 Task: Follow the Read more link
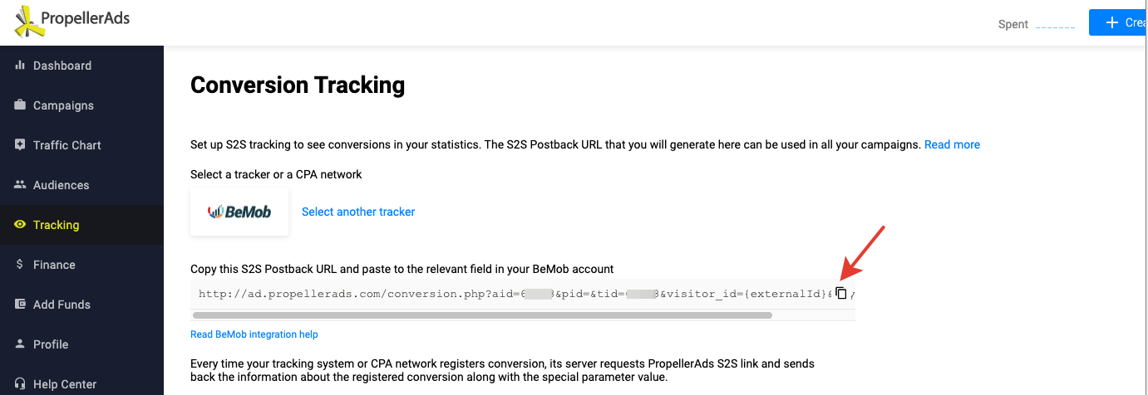[x=952, y=144]
